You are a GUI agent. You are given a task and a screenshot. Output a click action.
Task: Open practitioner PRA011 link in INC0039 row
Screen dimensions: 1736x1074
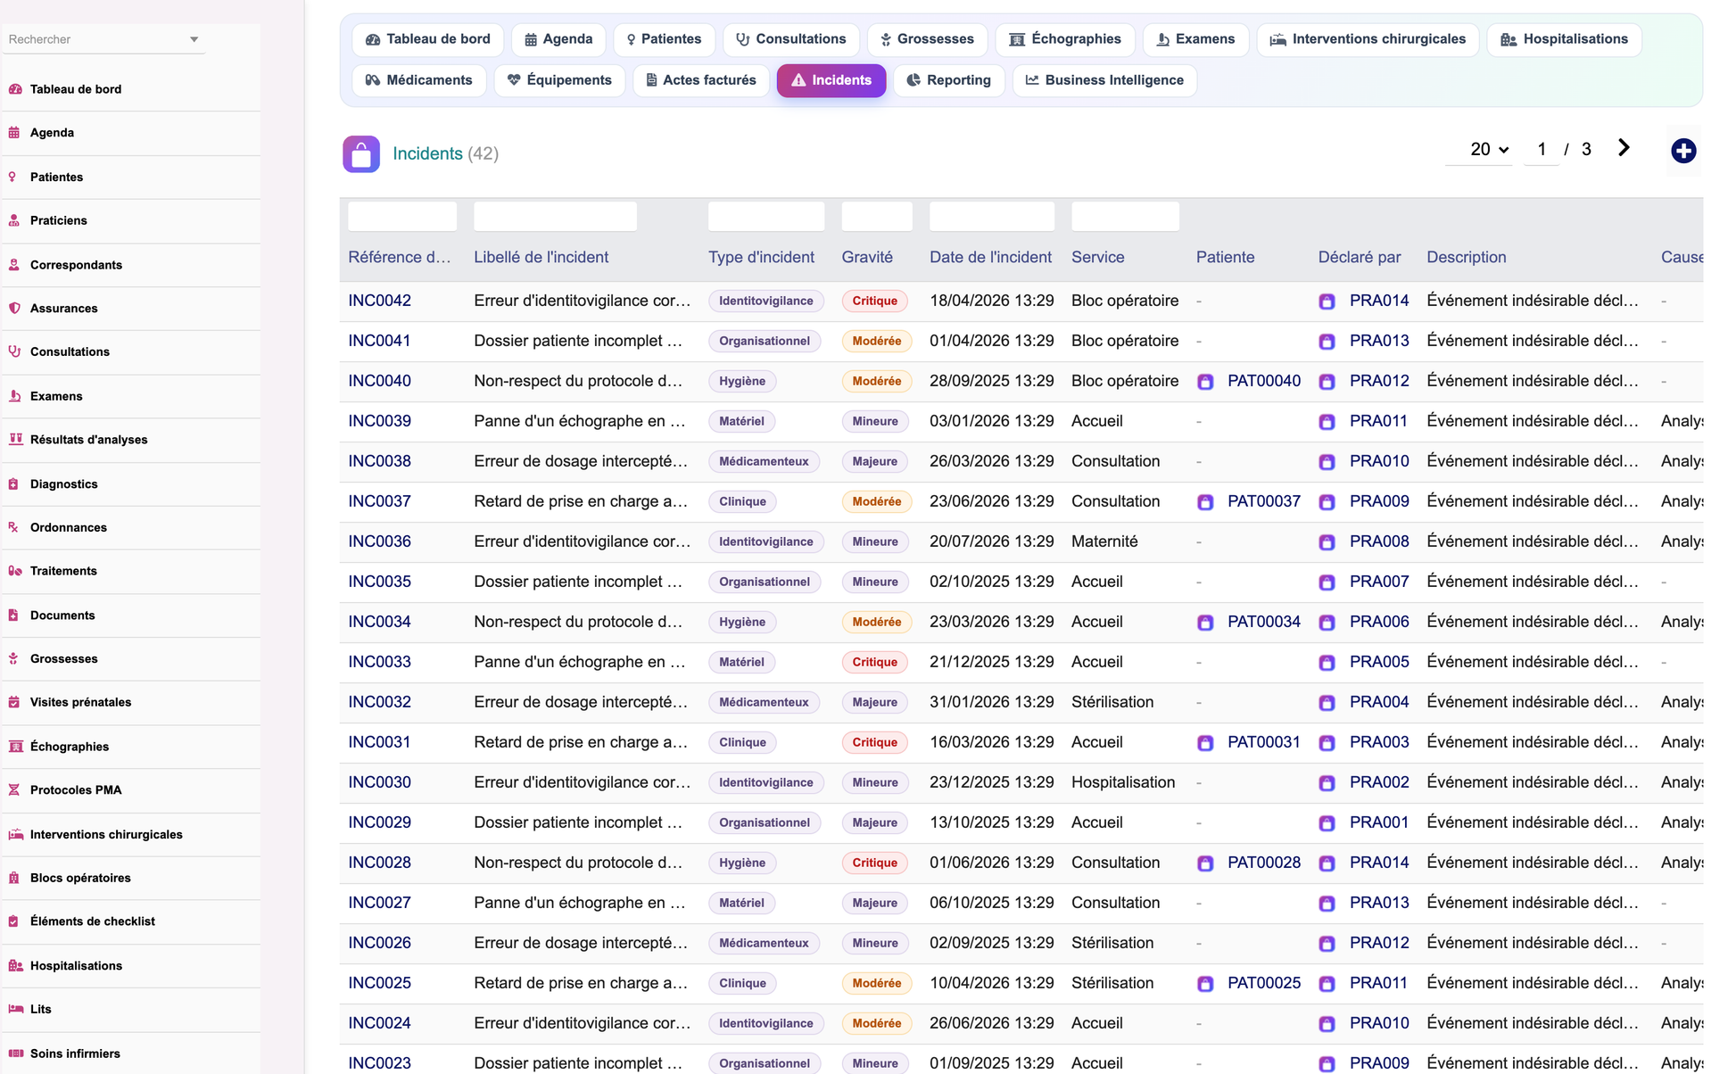tap(1378, 421)
